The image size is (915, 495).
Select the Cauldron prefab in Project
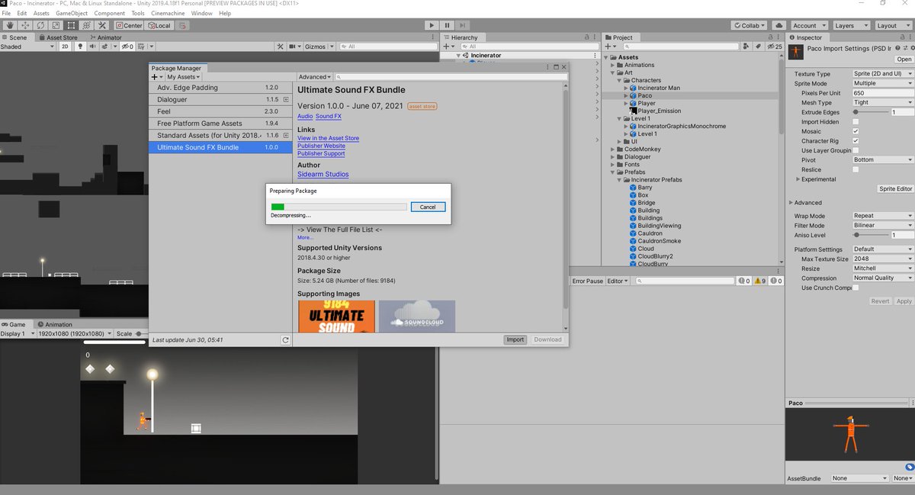(650, 233)
